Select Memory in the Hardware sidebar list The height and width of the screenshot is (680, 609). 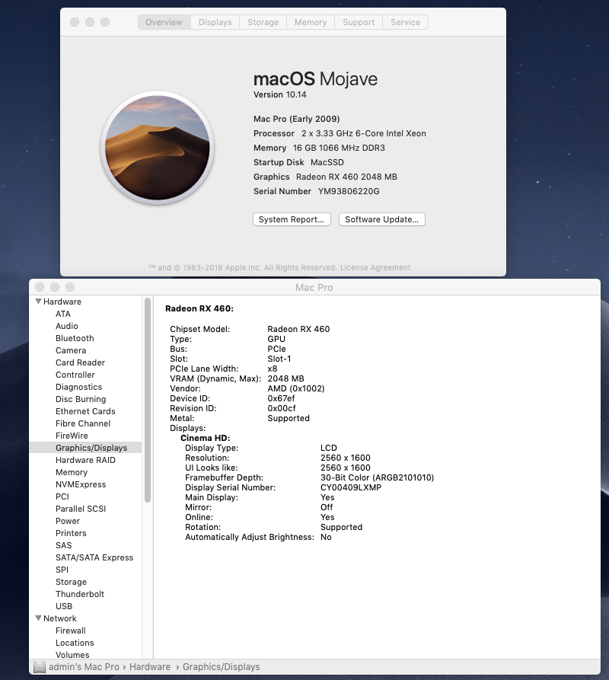click(72, 472)
